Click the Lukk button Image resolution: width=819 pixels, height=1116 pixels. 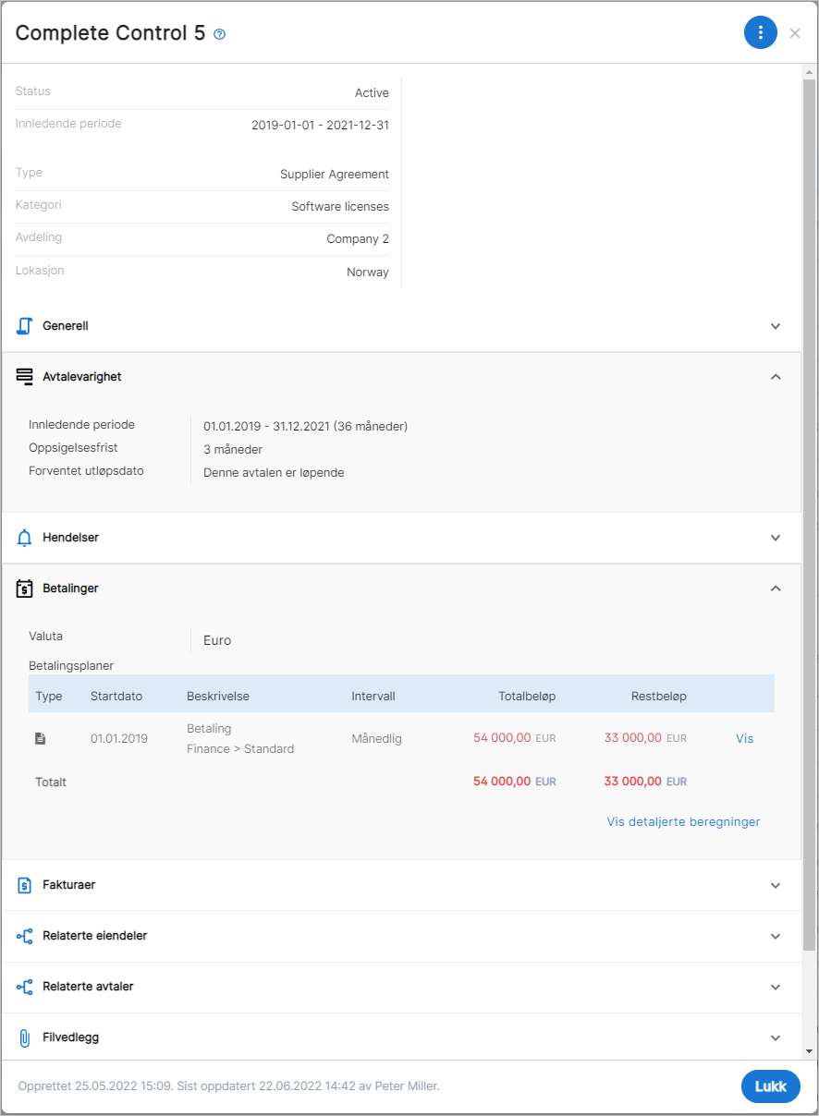771,1086
